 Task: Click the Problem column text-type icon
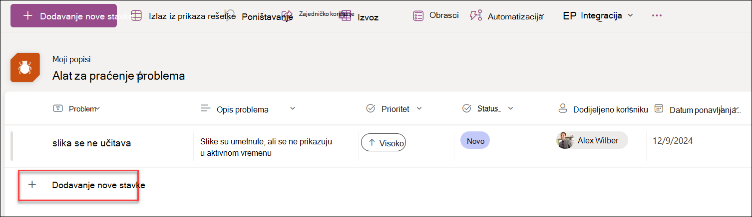coord(57,108)
